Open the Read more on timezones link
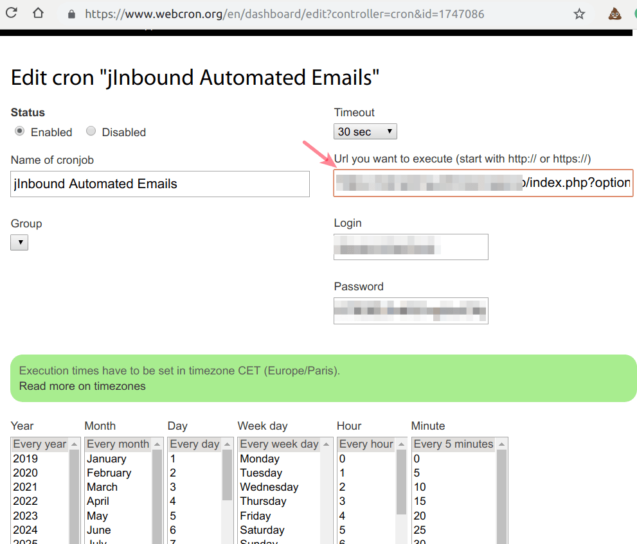This screenshot has height=544, width=637. pyautogui.click(x=82, y=386)
